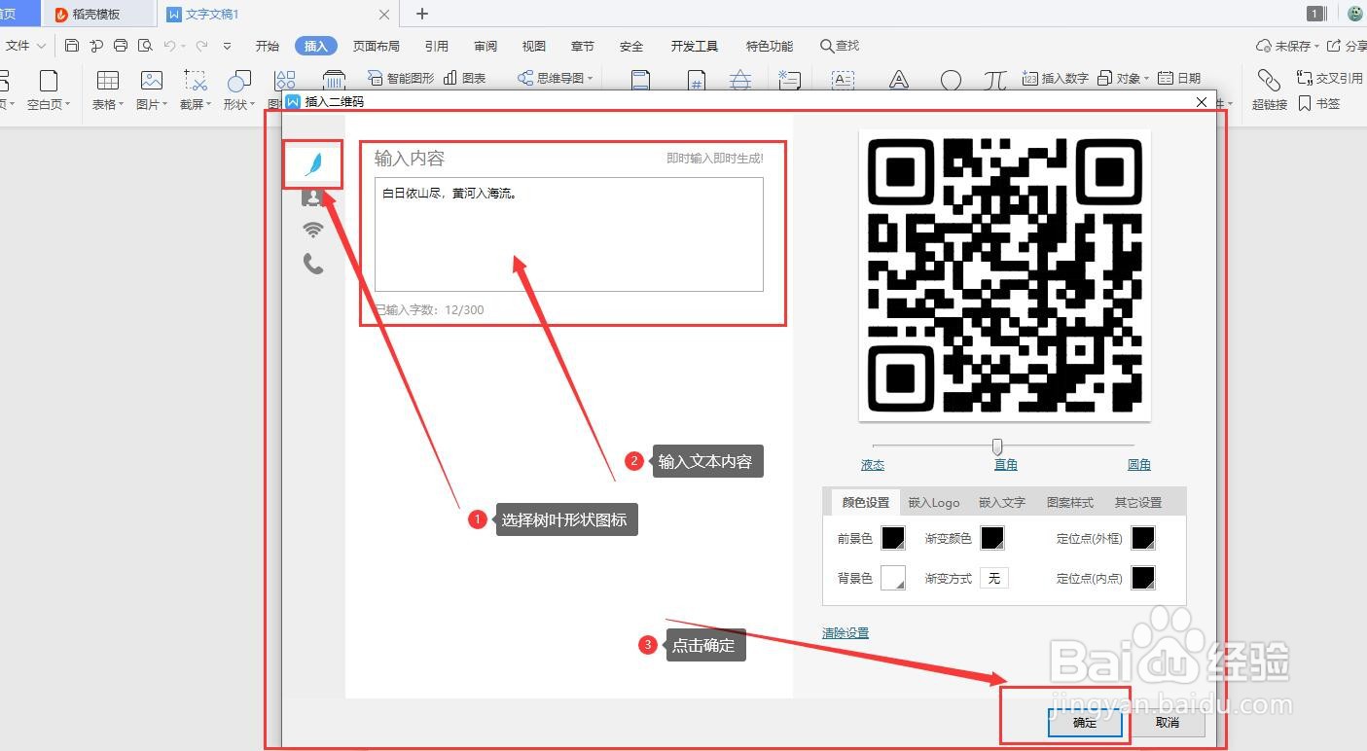Open the Developer Tools (开发工具) tab

coord(695,46)
